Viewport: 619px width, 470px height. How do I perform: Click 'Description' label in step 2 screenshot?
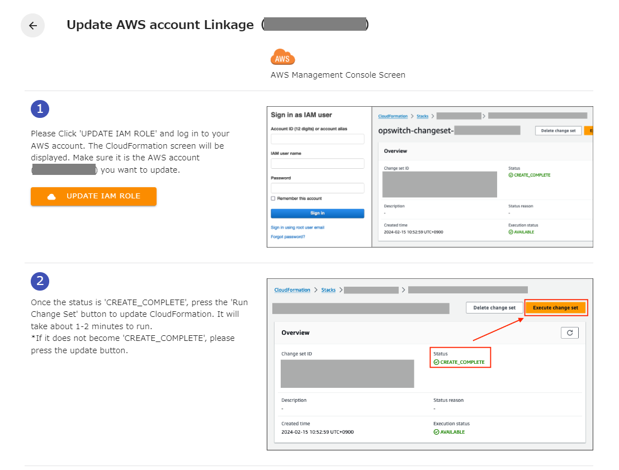(x=294, y=400)
